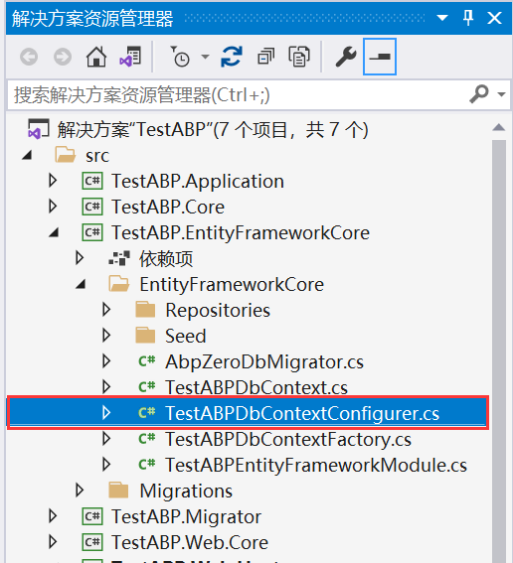The width and height of the screenshot is (513, 563).
Task: Open the window position dropdown in title bar
Action: coord(442,18)
